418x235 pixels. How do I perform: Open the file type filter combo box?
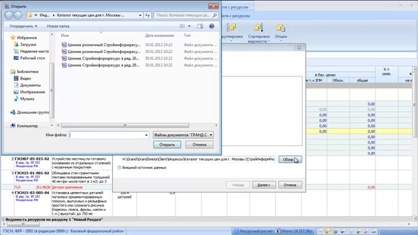tap(183, 135)
